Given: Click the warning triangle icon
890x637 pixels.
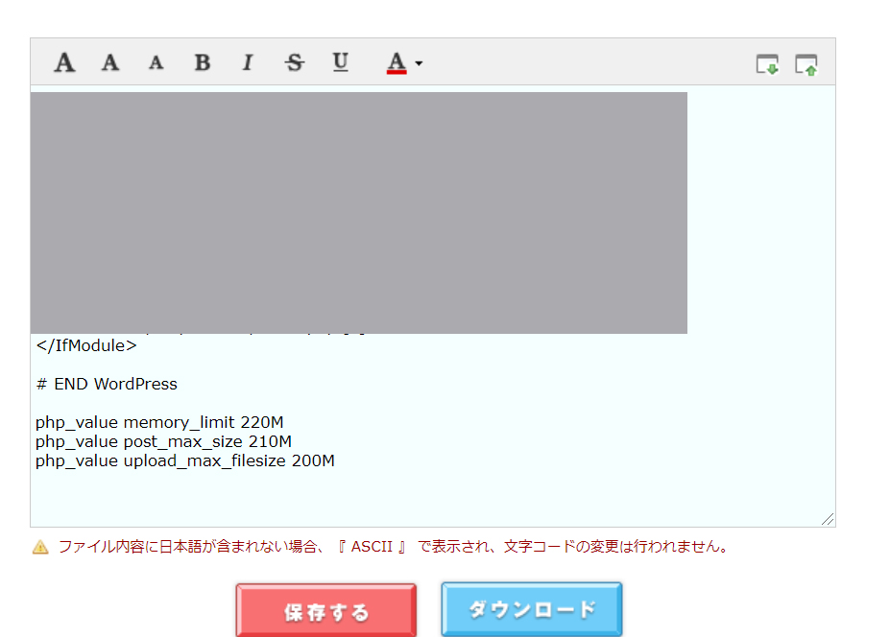Looking at the screenshot, I should point(39,545).
